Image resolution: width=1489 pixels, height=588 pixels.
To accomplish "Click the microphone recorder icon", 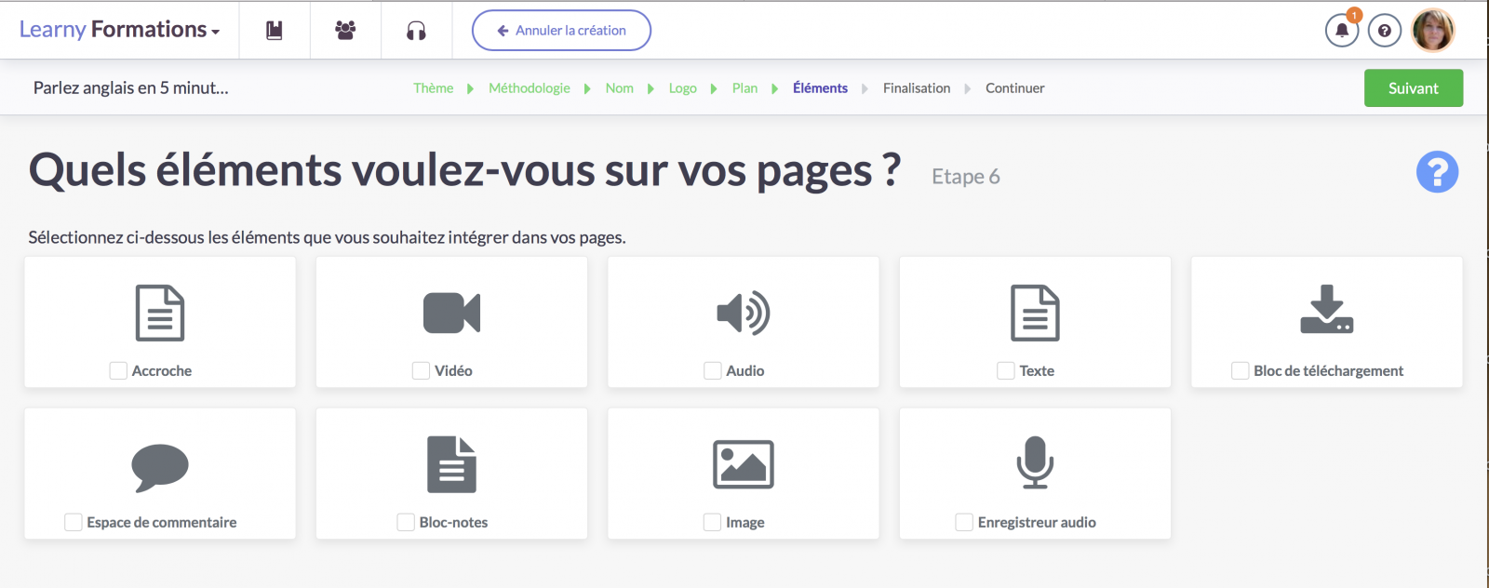I will (x=1035, y=462).
